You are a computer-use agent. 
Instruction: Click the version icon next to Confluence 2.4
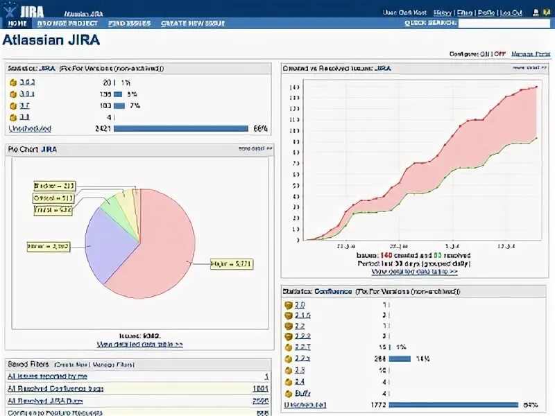(289, 382)
